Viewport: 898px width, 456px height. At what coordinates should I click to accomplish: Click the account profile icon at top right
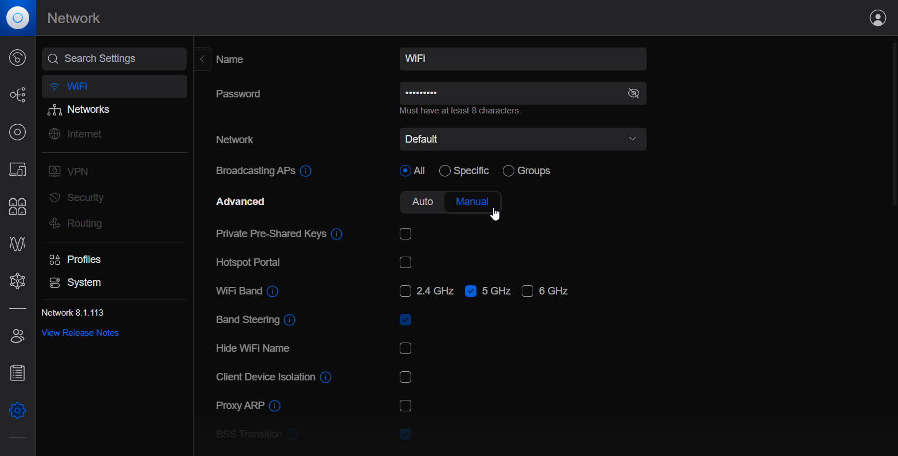pos(877,18)
